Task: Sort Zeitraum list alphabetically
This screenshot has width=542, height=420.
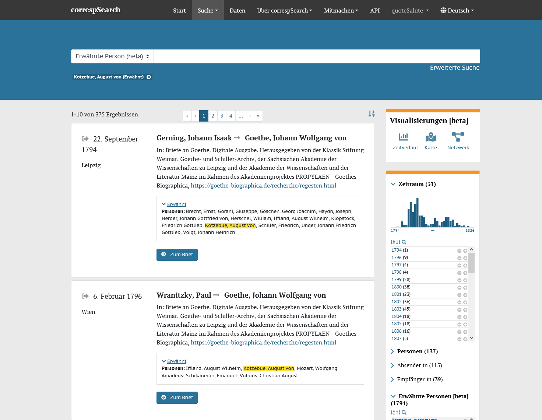Action: pos(393,242)
